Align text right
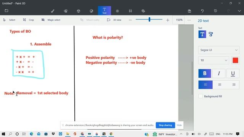 (234, 84)
